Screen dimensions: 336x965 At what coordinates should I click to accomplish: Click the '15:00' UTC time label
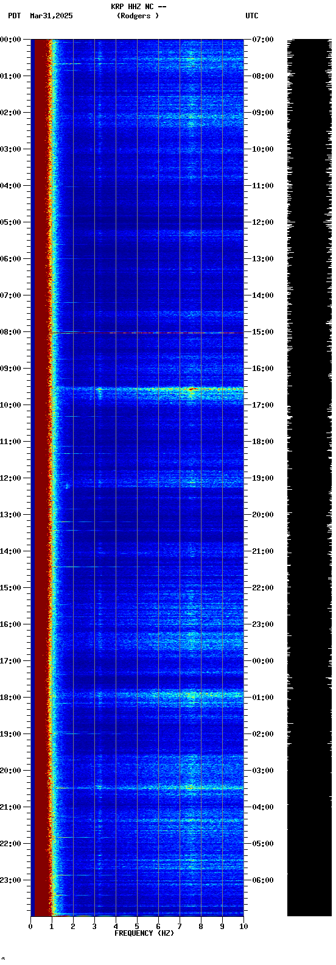click(263, 332)
